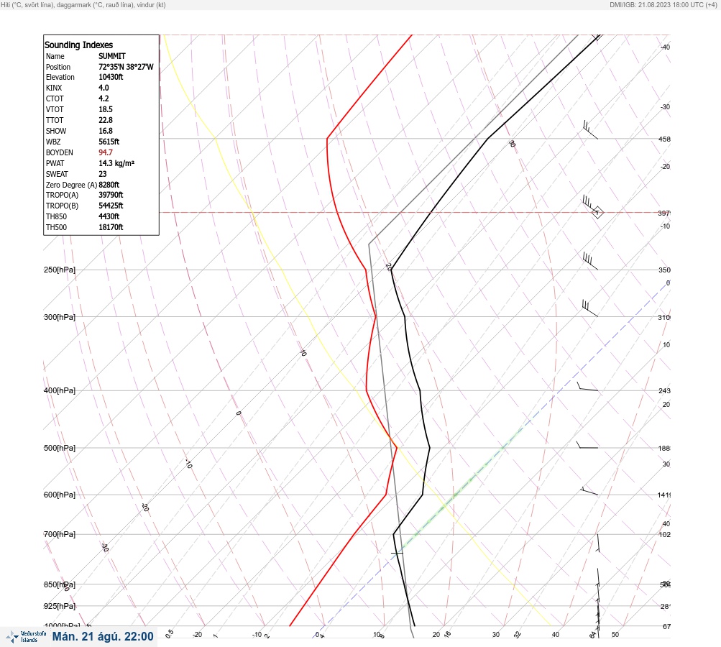This screenshot has height=647, width=721.
Task: Click the TROPO(A) value 39790ft
Action: click(111, 195)
